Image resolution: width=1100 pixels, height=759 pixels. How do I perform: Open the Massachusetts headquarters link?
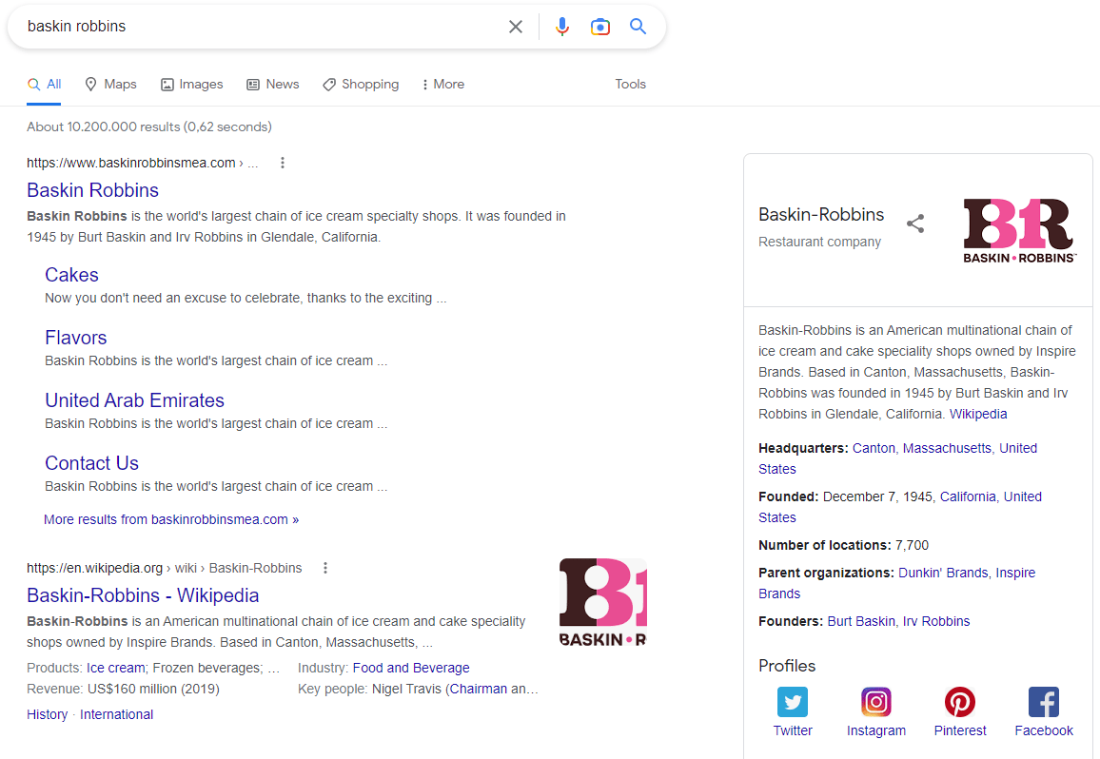click(x=947, y=448)
